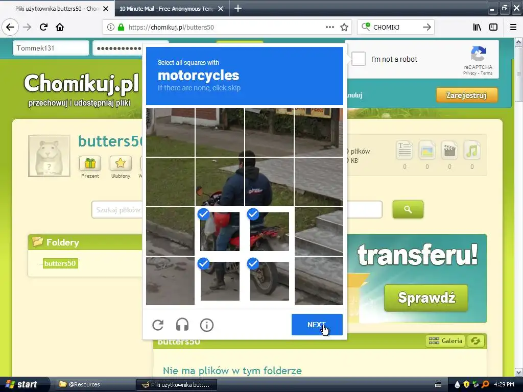Deselect the tile showing the red helmet rider
Image resolution: width=523 pixels, height=392 pixels.
click(220, 231)
